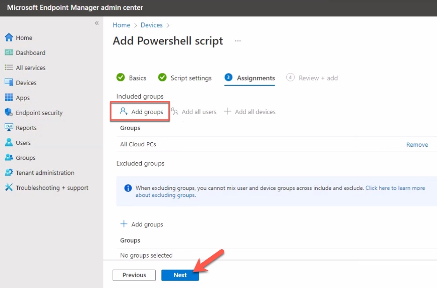Screen dimensions: 437x288
Task: Click the Groups people icon in sidebar
Action: (8, 158)
